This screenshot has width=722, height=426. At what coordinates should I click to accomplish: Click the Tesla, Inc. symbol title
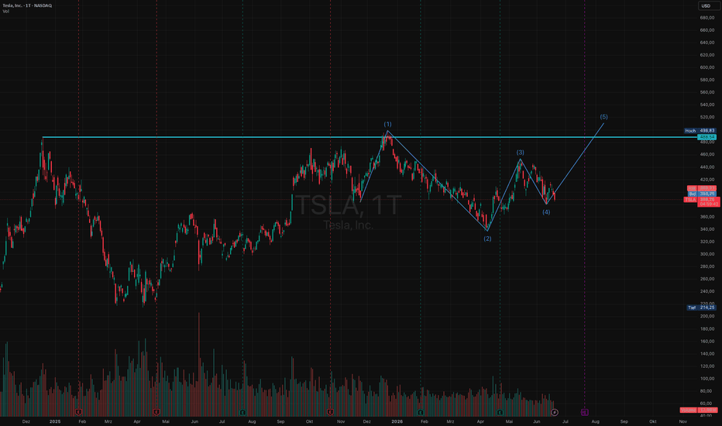(x=26, y=5)
